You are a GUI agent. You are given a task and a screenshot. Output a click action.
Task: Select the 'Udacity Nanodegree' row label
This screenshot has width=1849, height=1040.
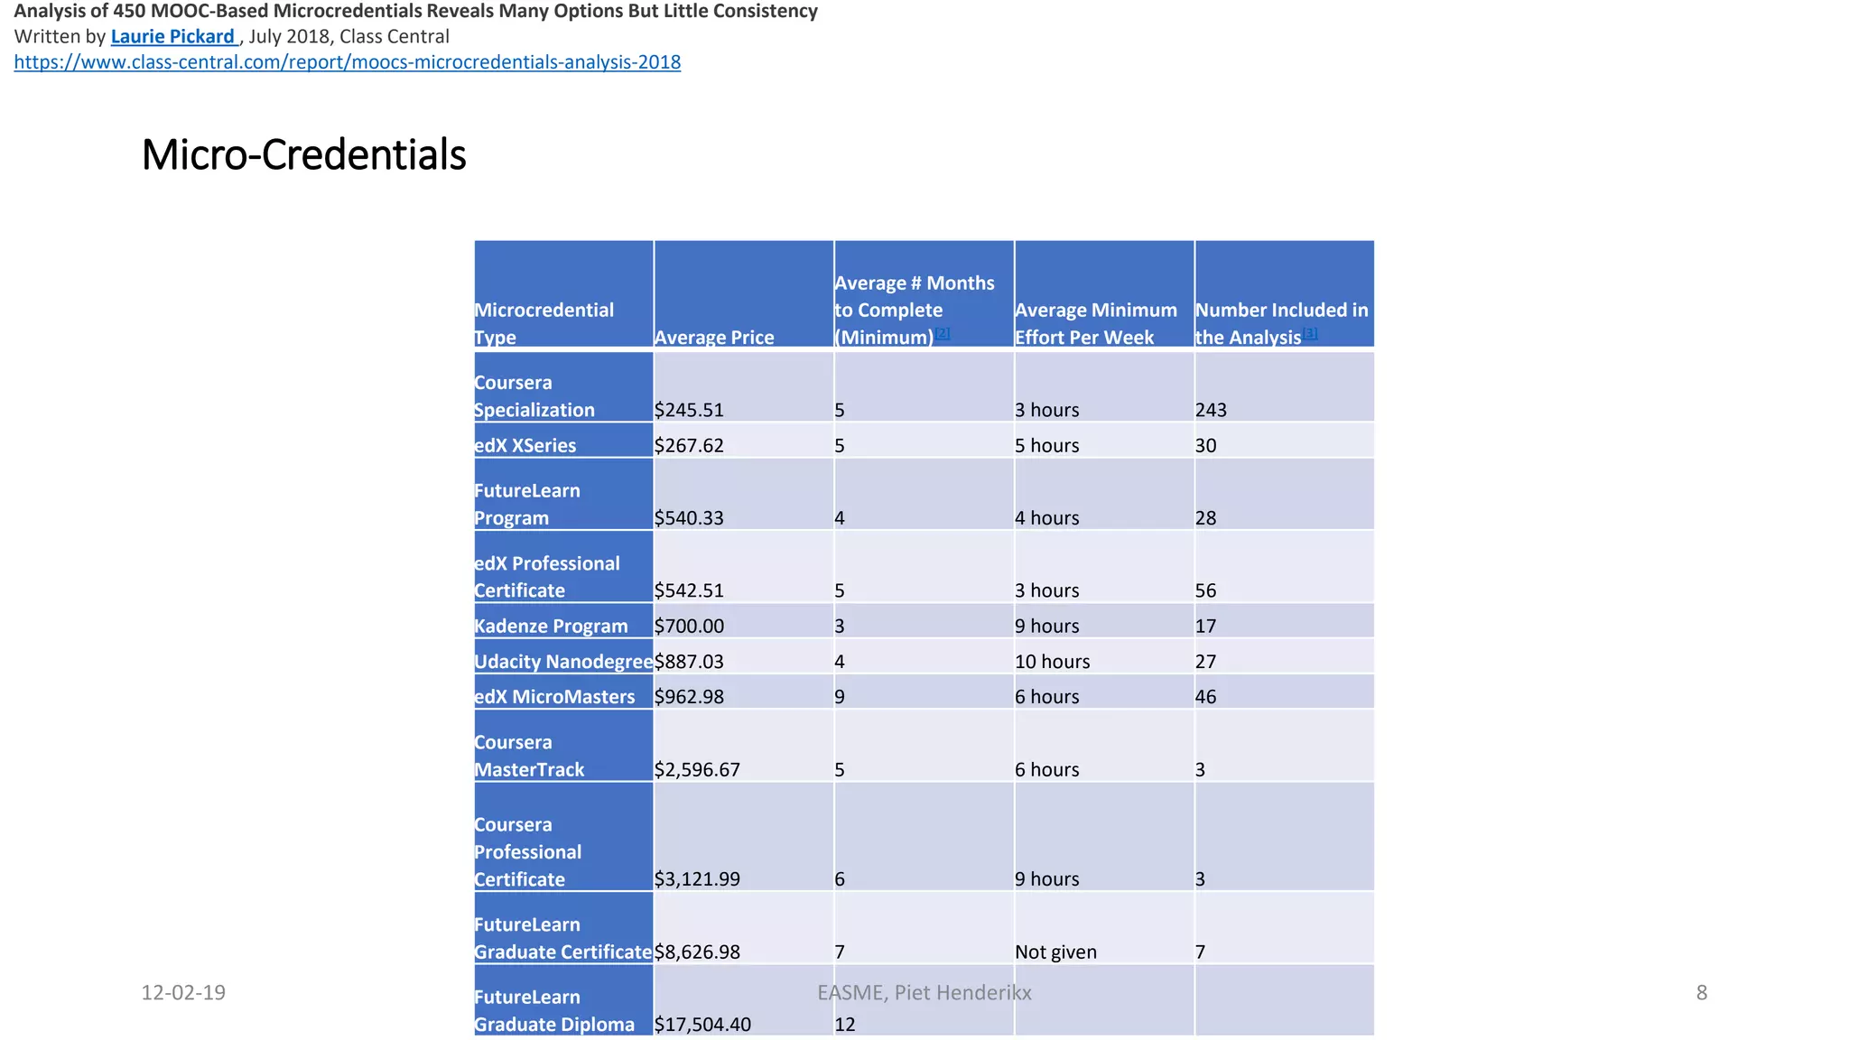[x=563, y=656]
